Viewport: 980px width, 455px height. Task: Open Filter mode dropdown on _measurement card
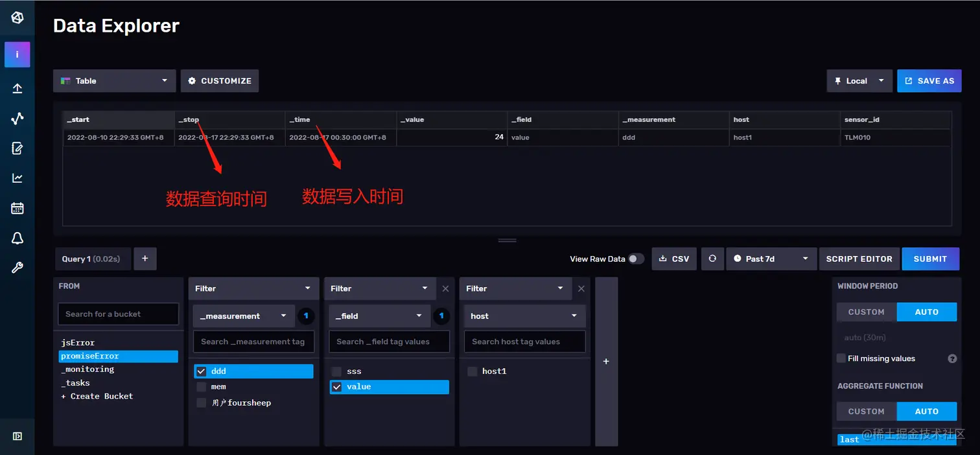[253, 288]
